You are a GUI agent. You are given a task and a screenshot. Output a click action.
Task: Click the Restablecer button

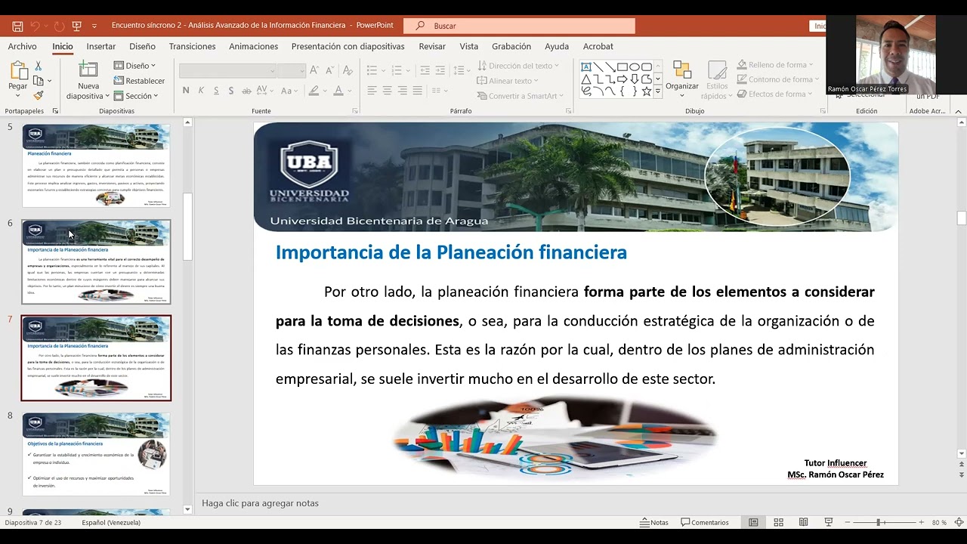click(139, 81)
